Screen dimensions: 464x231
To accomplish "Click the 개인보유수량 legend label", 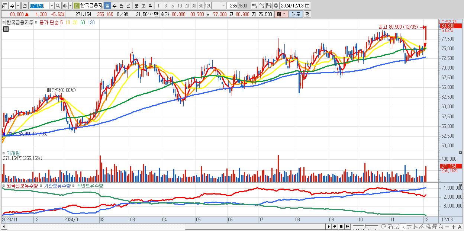I will pyautogui.click(x=90, y=185).
